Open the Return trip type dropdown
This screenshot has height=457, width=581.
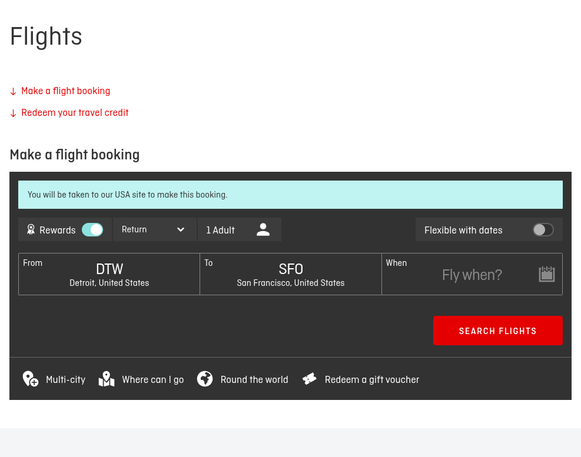pyautogui.click(x=154, y=229)
